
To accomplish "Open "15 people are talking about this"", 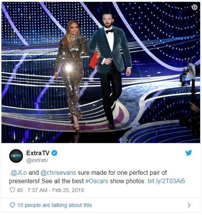I will 54,205.
